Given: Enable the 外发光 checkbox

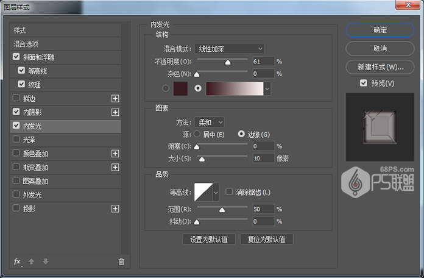Looking at the screenshot, I should point(16,195).
